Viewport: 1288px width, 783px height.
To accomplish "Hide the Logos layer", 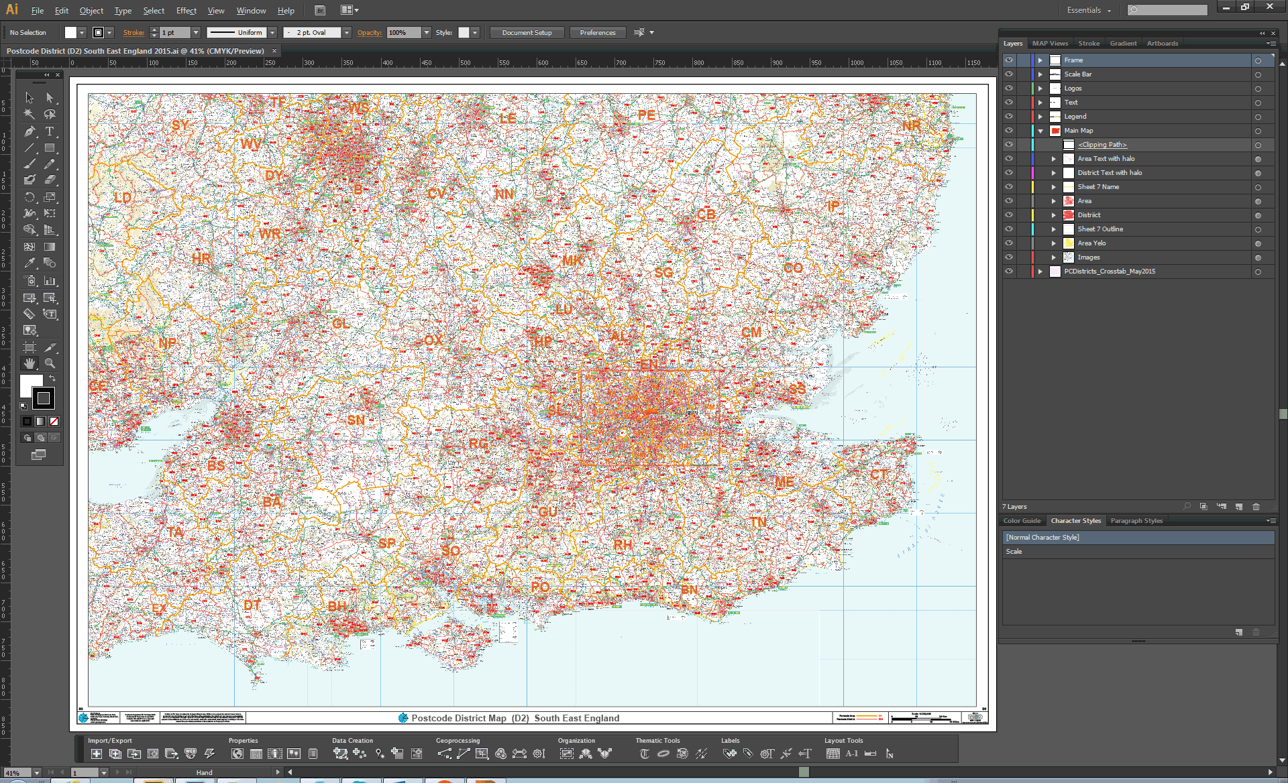I will [1009, 88].
